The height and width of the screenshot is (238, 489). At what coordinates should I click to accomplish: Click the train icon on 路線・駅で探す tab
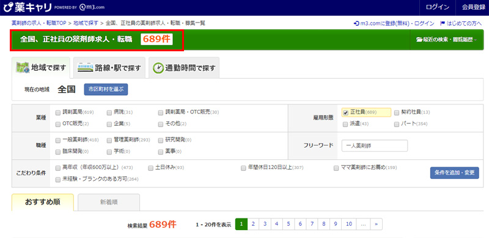click(85, 68)
